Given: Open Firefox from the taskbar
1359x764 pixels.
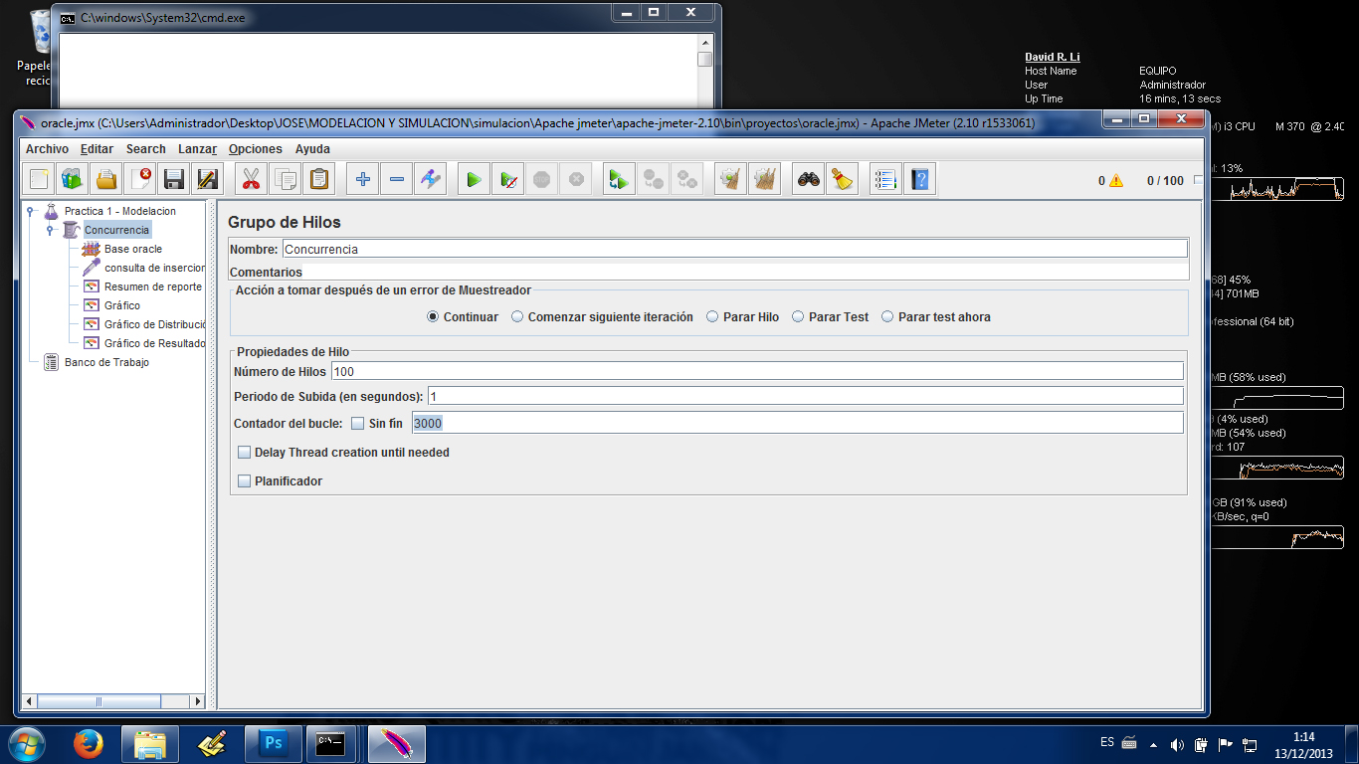Looking at the screenshot, I should point(89,743).
